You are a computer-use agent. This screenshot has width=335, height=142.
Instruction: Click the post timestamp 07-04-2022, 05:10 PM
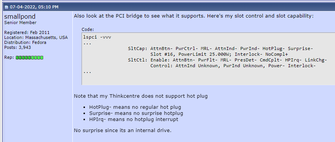pyautogui.click(x=34, y=7)
